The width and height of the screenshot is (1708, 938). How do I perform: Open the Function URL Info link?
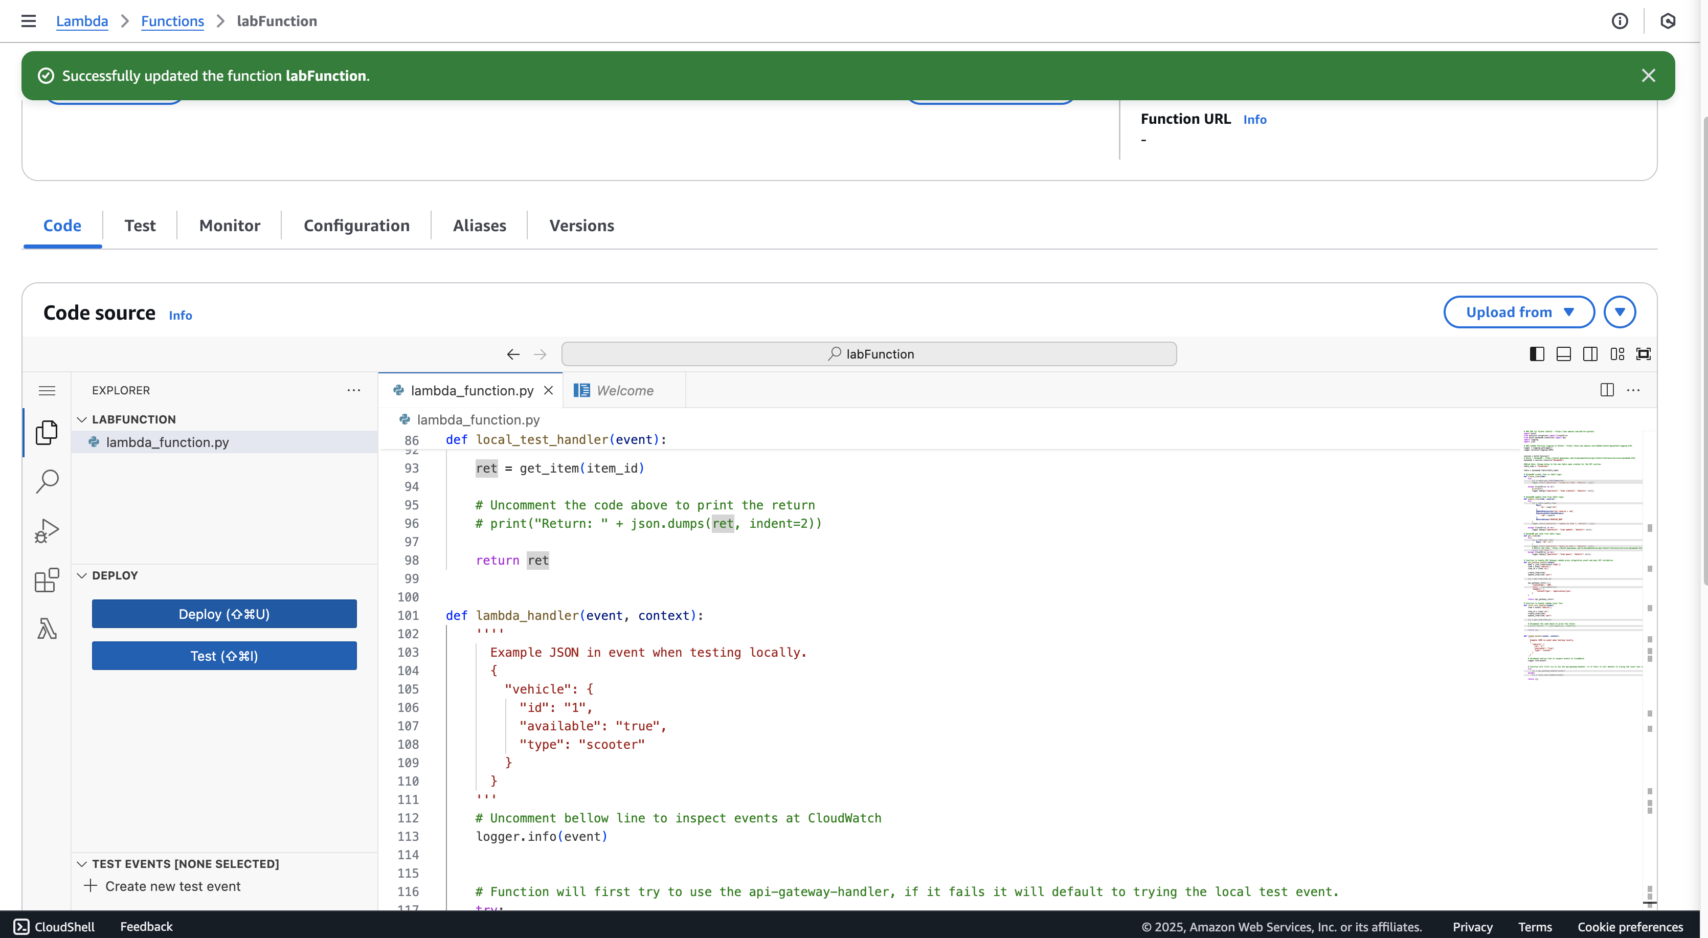(1254, 119)
